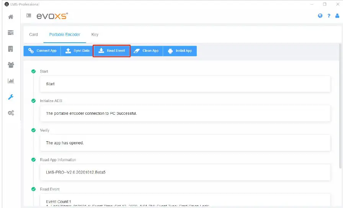Switch to the Card tab
The height and width of the screenshot is (208, 343).
[33, 35]
